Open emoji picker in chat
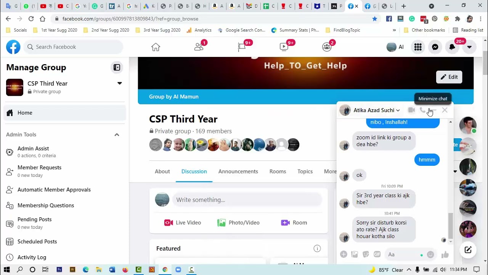The height and width of the screenshot is (275, 488). pyautogui.click(x=430, y=254)
